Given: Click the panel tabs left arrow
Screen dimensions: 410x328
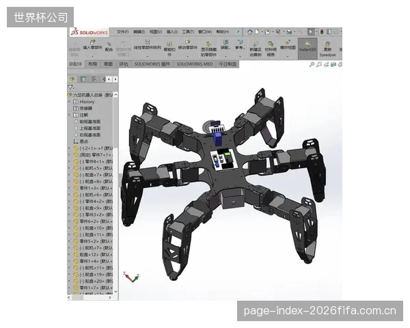Looking at the screenshot, I should (x=109, y=79).
